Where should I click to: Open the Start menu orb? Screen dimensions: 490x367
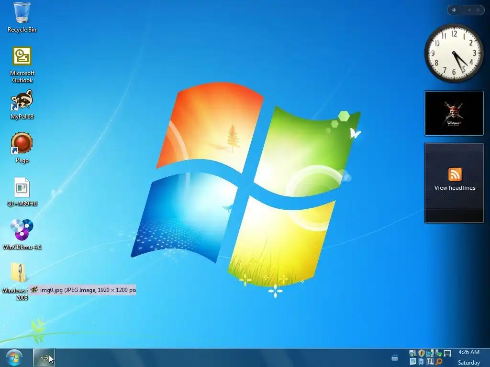point(14,358)
